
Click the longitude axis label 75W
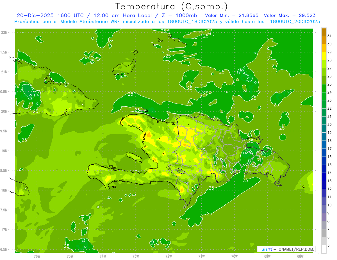[70, 256]
